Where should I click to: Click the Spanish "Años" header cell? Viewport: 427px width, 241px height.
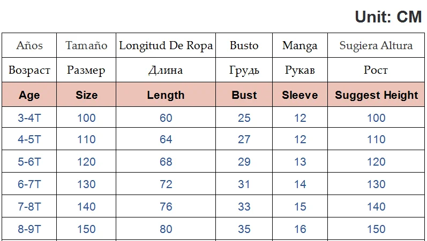pyautogui.click(x=29, y=45)
